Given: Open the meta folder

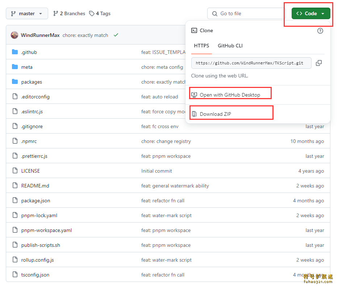Looking at the screenshot, I should (x=27, y=67).
